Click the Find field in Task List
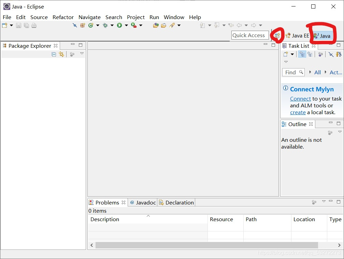Viewport: 344px width, 259px height. [x=293, y=72]
